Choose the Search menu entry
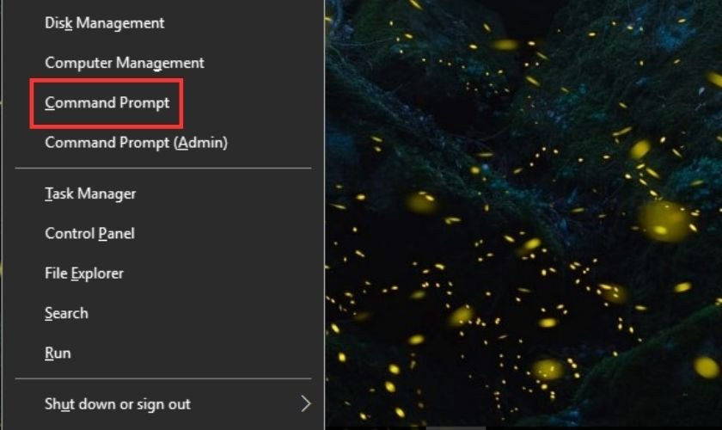Image resolution: width=722 pixels, height=430 pixels. [x=66, y=314]
